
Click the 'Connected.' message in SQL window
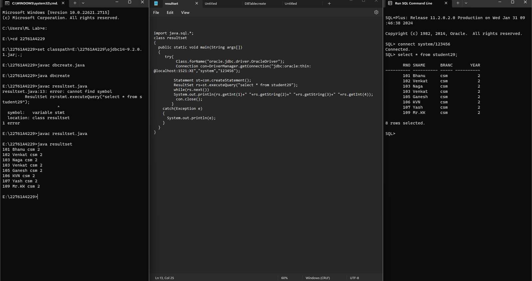[x=398, y=50]
